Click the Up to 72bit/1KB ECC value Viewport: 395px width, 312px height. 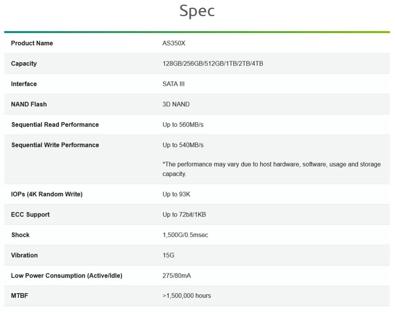184,215
